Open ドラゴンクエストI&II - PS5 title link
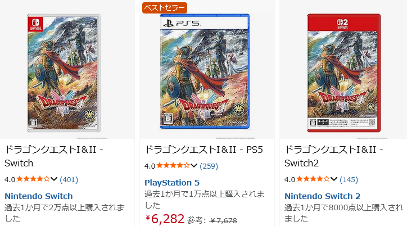This screenshot has width=407, height=226. [x=203, y=150]
